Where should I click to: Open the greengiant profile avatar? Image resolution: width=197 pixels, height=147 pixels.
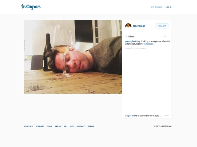tap(128, 26)
